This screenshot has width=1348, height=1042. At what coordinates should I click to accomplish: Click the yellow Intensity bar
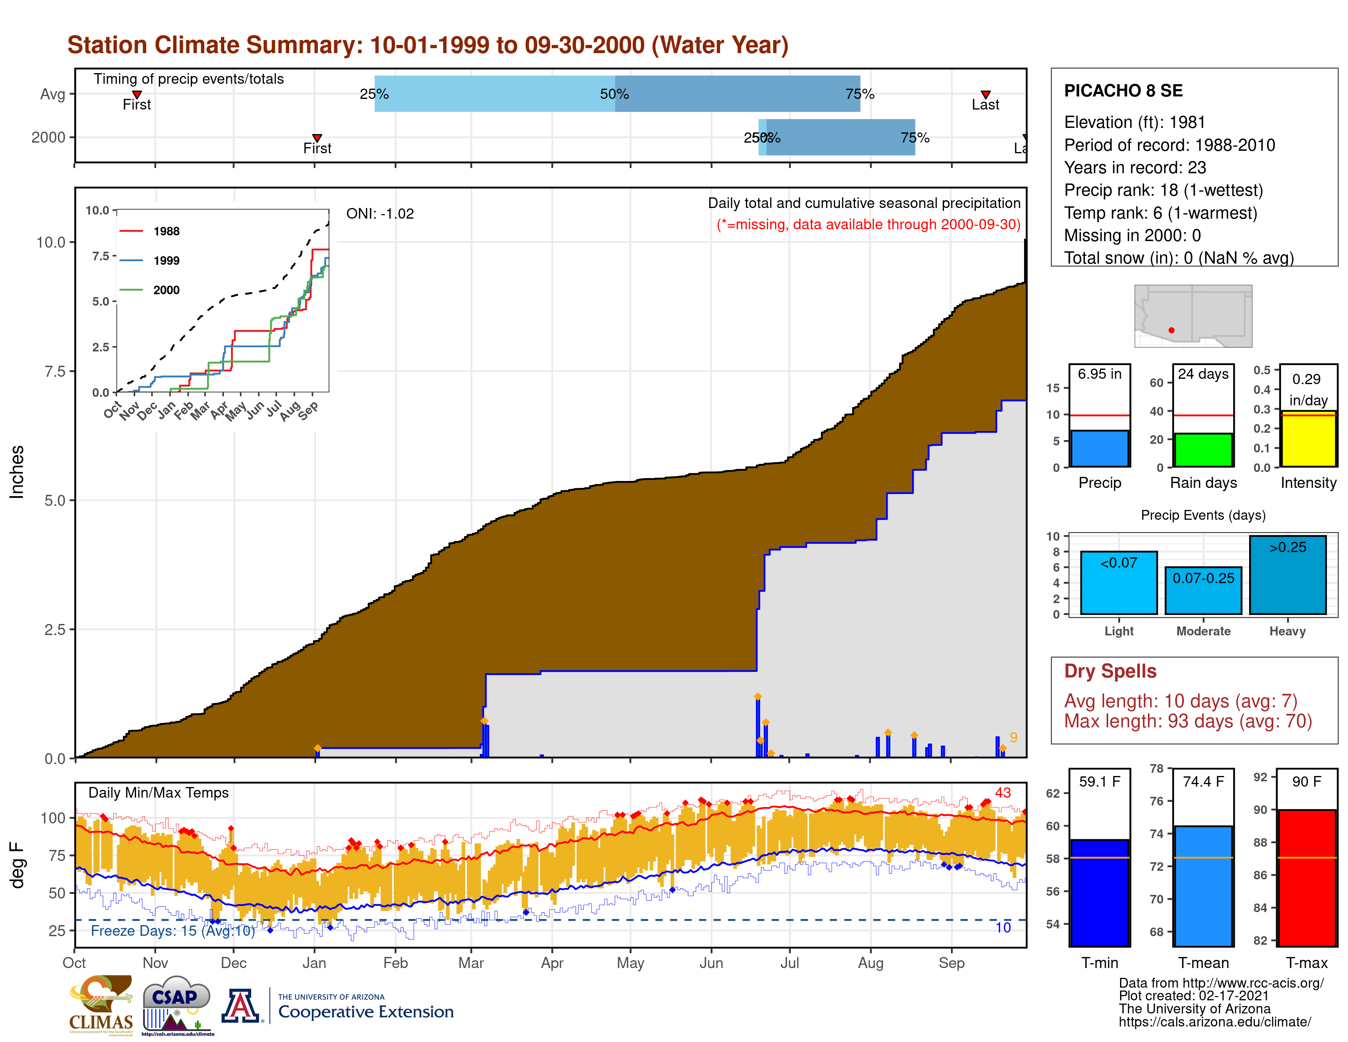pyautogui.click(x=1308, y=439)
